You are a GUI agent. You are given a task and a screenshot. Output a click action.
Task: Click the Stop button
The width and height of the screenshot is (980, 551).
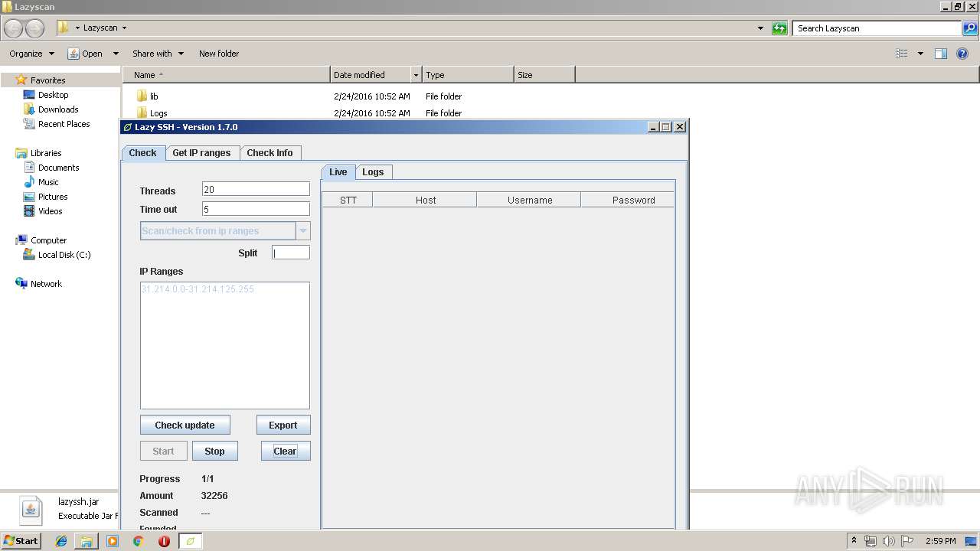point(214,452)
